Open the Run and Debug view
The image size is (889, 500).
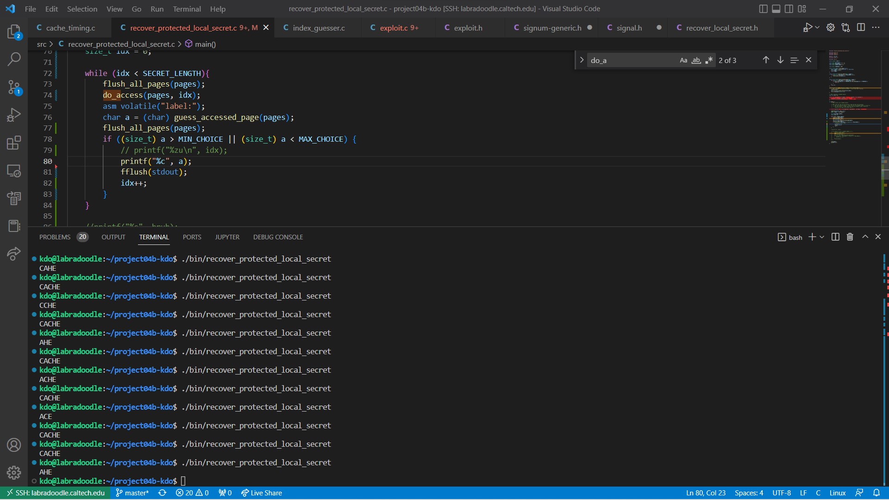[14, 115]
